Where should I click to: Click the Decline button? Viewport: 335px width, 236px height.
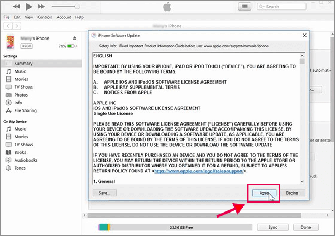point(292,193)
